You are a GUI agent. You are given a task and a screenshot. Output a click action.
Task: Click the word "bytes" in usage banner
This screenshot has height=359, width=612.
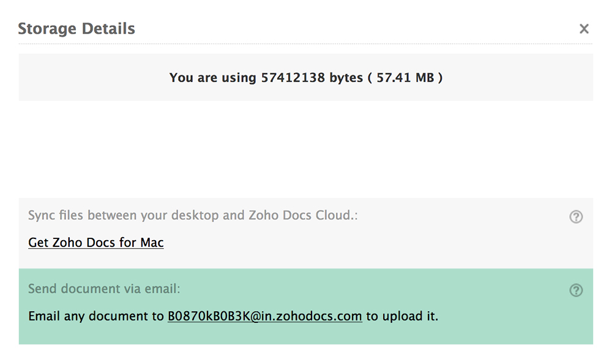[x=346, y=78]
